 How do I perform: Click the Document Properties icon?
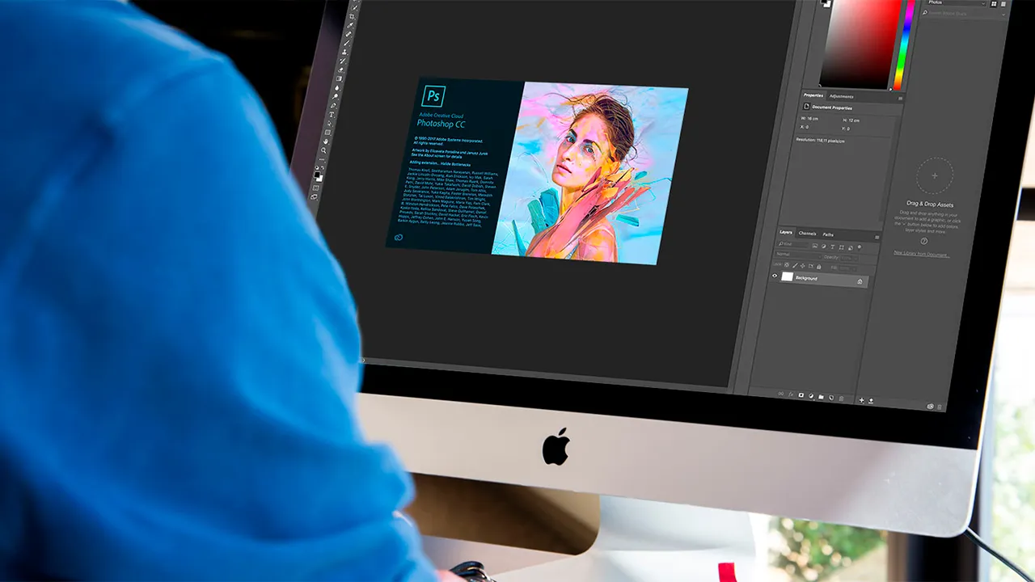click(806, 106)
